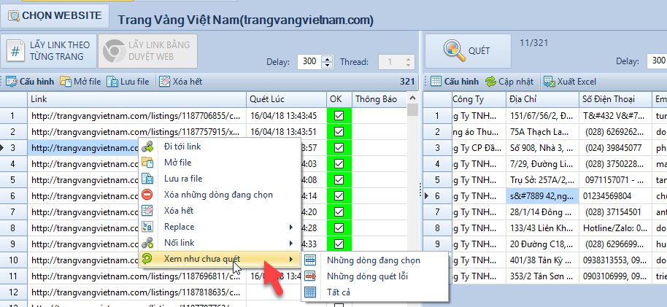
Task: Choose Xóa hết in the context menu
Action: [x=220, y=211]
